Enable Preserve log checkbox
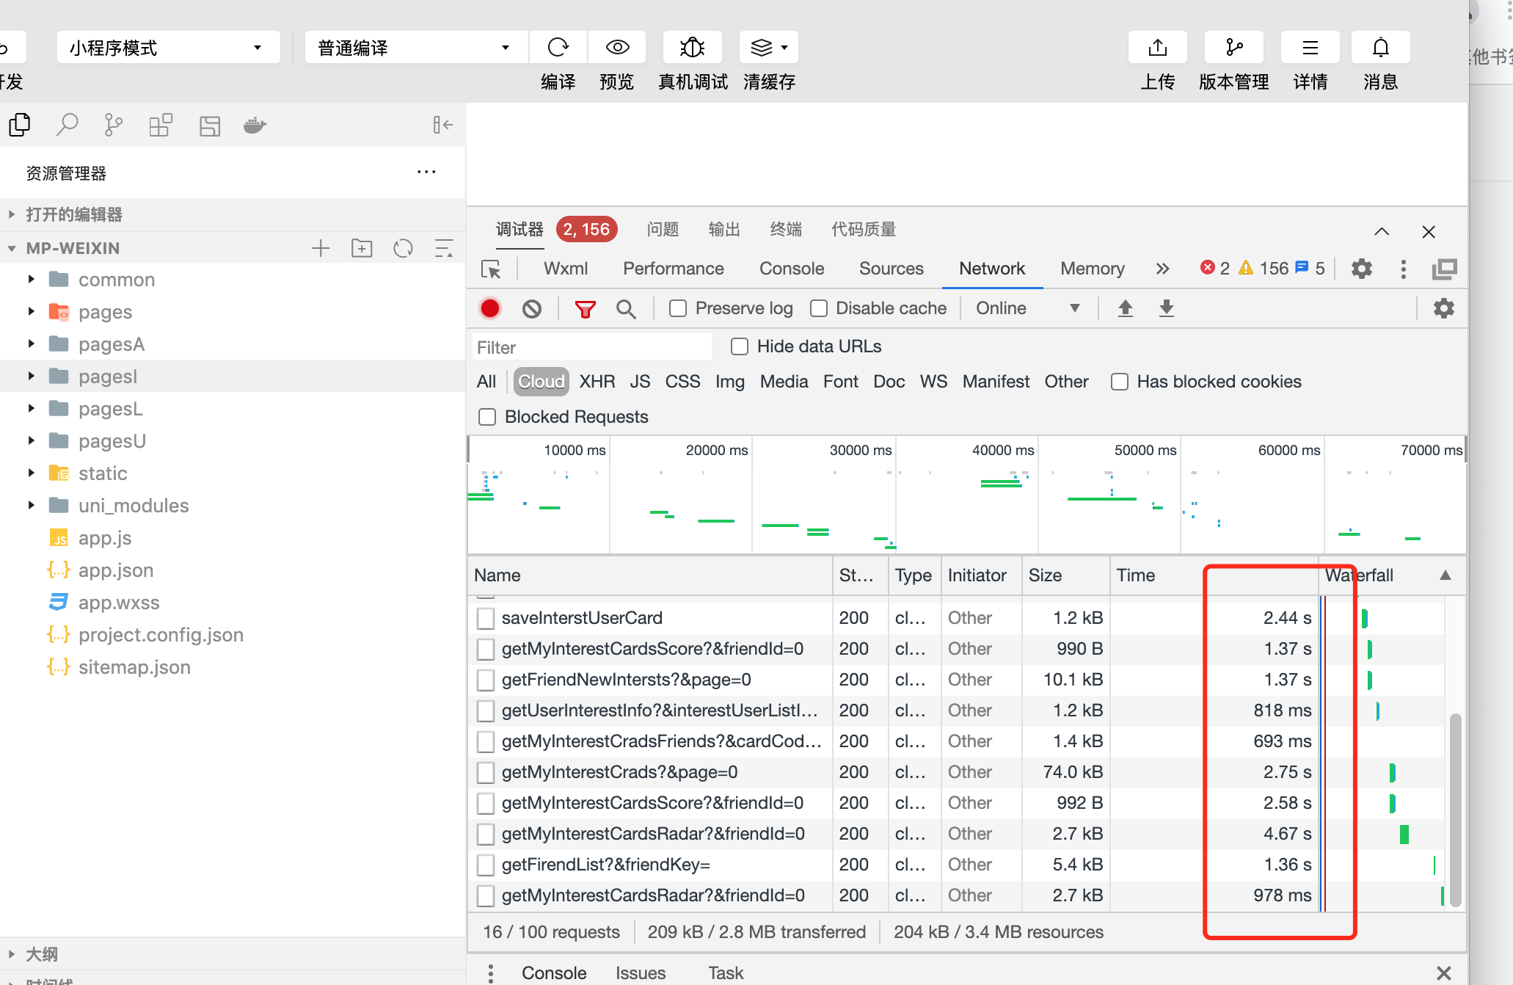The width and height of the screenshot is (1513, 985). tap(678, 309)
